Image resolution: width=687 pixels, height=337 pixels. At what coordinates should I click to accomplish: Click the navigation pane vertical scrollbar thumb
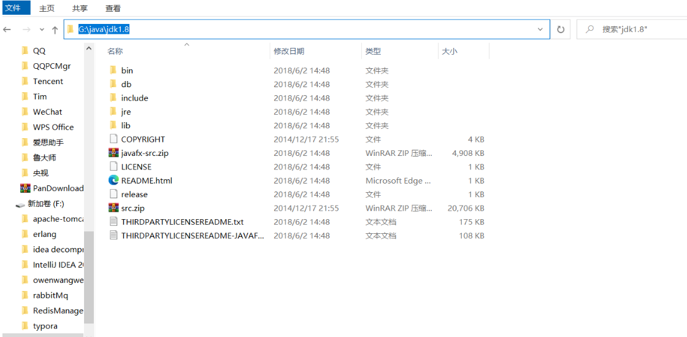point(89,276)
